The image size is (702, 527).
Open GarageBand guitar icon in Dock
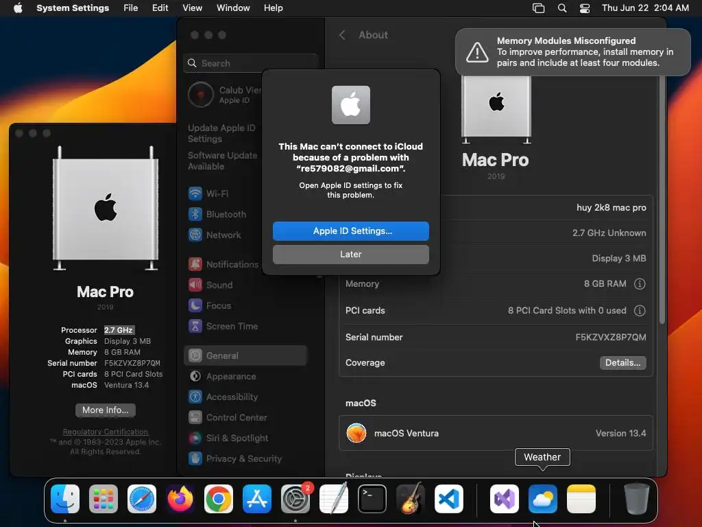coord(411,499)
